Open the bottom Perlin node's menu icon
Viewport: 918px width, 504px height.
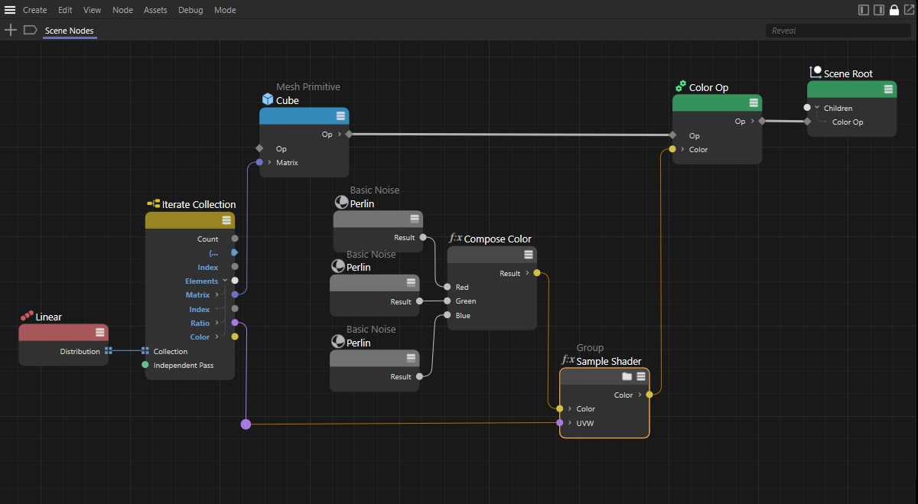click(x=411, y=358)
